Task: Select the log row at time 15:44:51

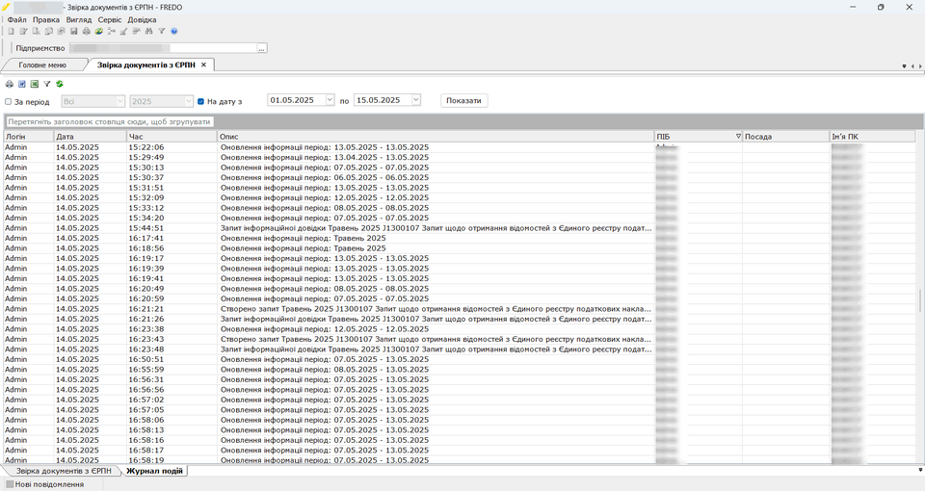Action: (x=459, y=228)
